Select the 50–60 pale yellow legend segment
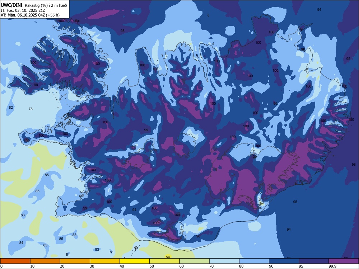Viewport: 359px width, 269px height. pos(164,261)
